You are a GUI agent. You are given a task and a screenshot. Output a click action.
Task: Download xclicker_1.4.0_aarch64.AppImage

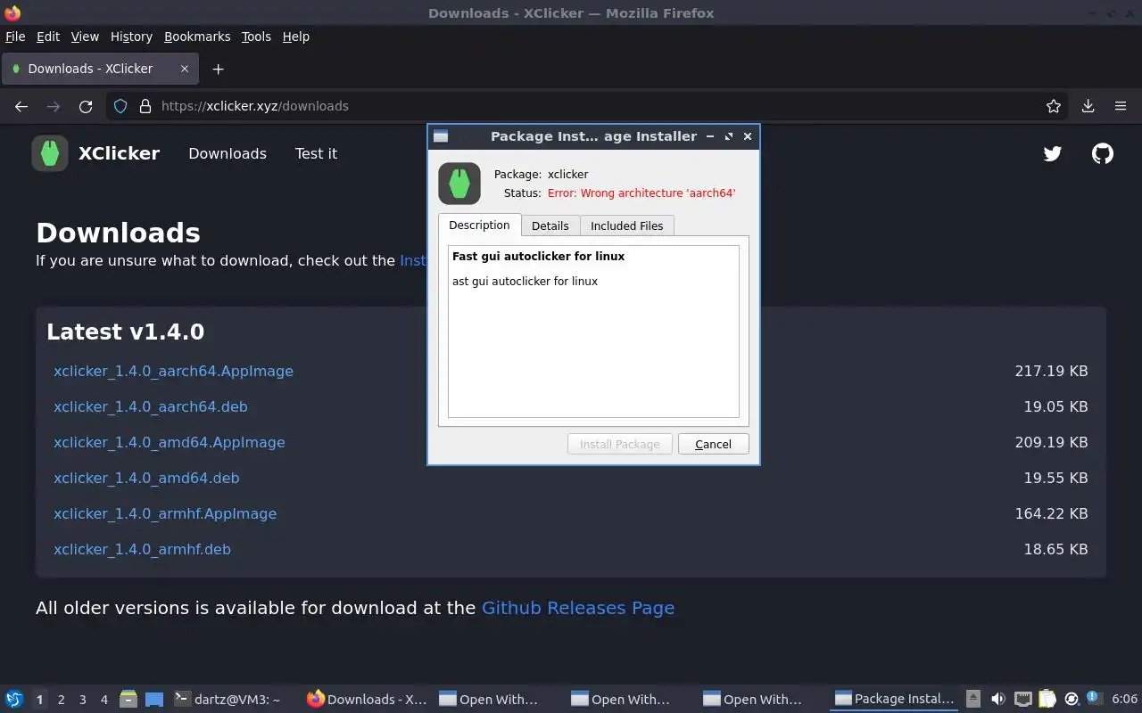click(x=173, y=371)
